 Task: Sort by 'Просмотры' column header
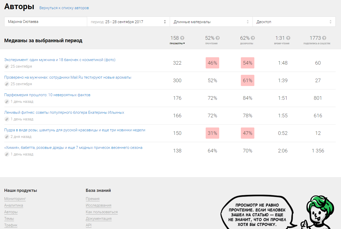(177, 44)
